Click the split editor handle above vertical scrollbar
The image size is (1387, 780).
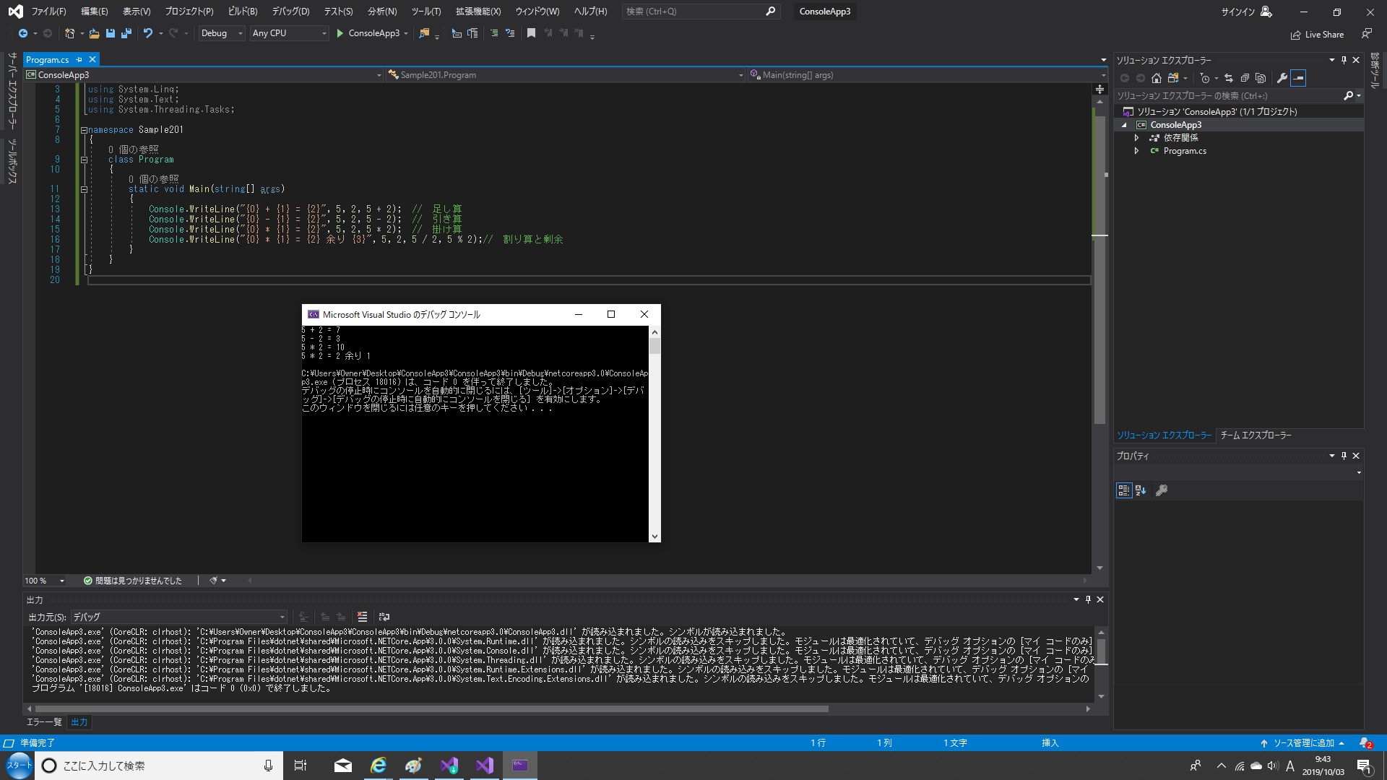pyautogui.click(x=1099, y=89)
